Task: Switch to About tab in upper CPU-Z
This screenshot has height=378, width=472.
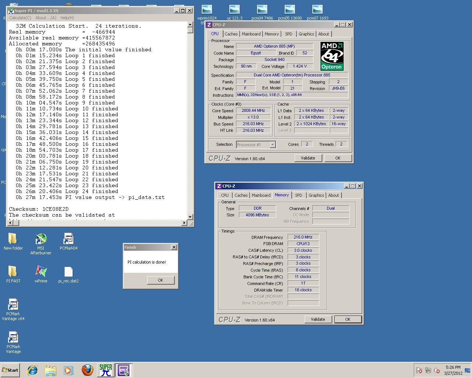Action: pos(324,34)
